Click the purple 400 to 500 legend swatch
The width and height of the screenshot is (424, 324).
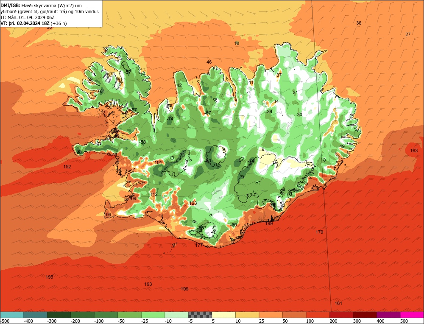388,315
